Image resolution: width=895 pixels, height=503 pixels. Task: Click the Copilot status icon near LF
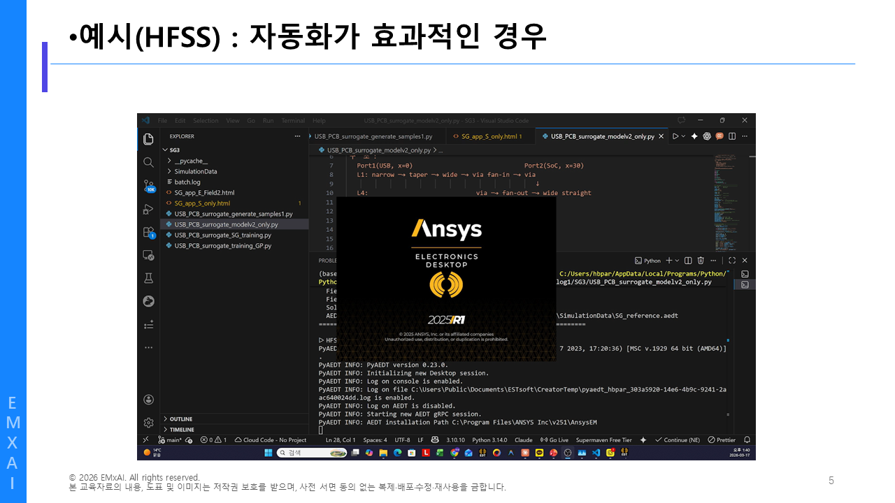click(x=435, y=440)
